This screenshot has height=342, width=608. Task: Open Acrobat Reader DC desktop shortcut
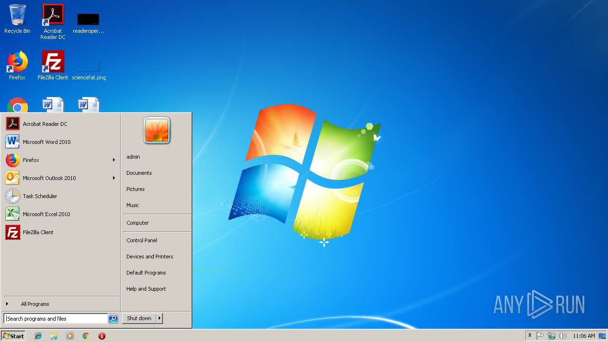(x=53, y=21)
